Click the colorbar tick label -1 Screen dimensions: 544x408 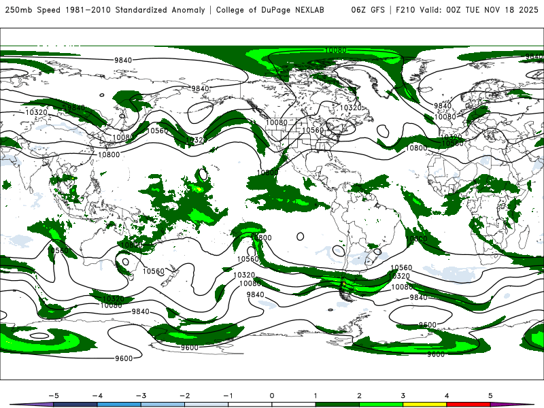(228, 396)
